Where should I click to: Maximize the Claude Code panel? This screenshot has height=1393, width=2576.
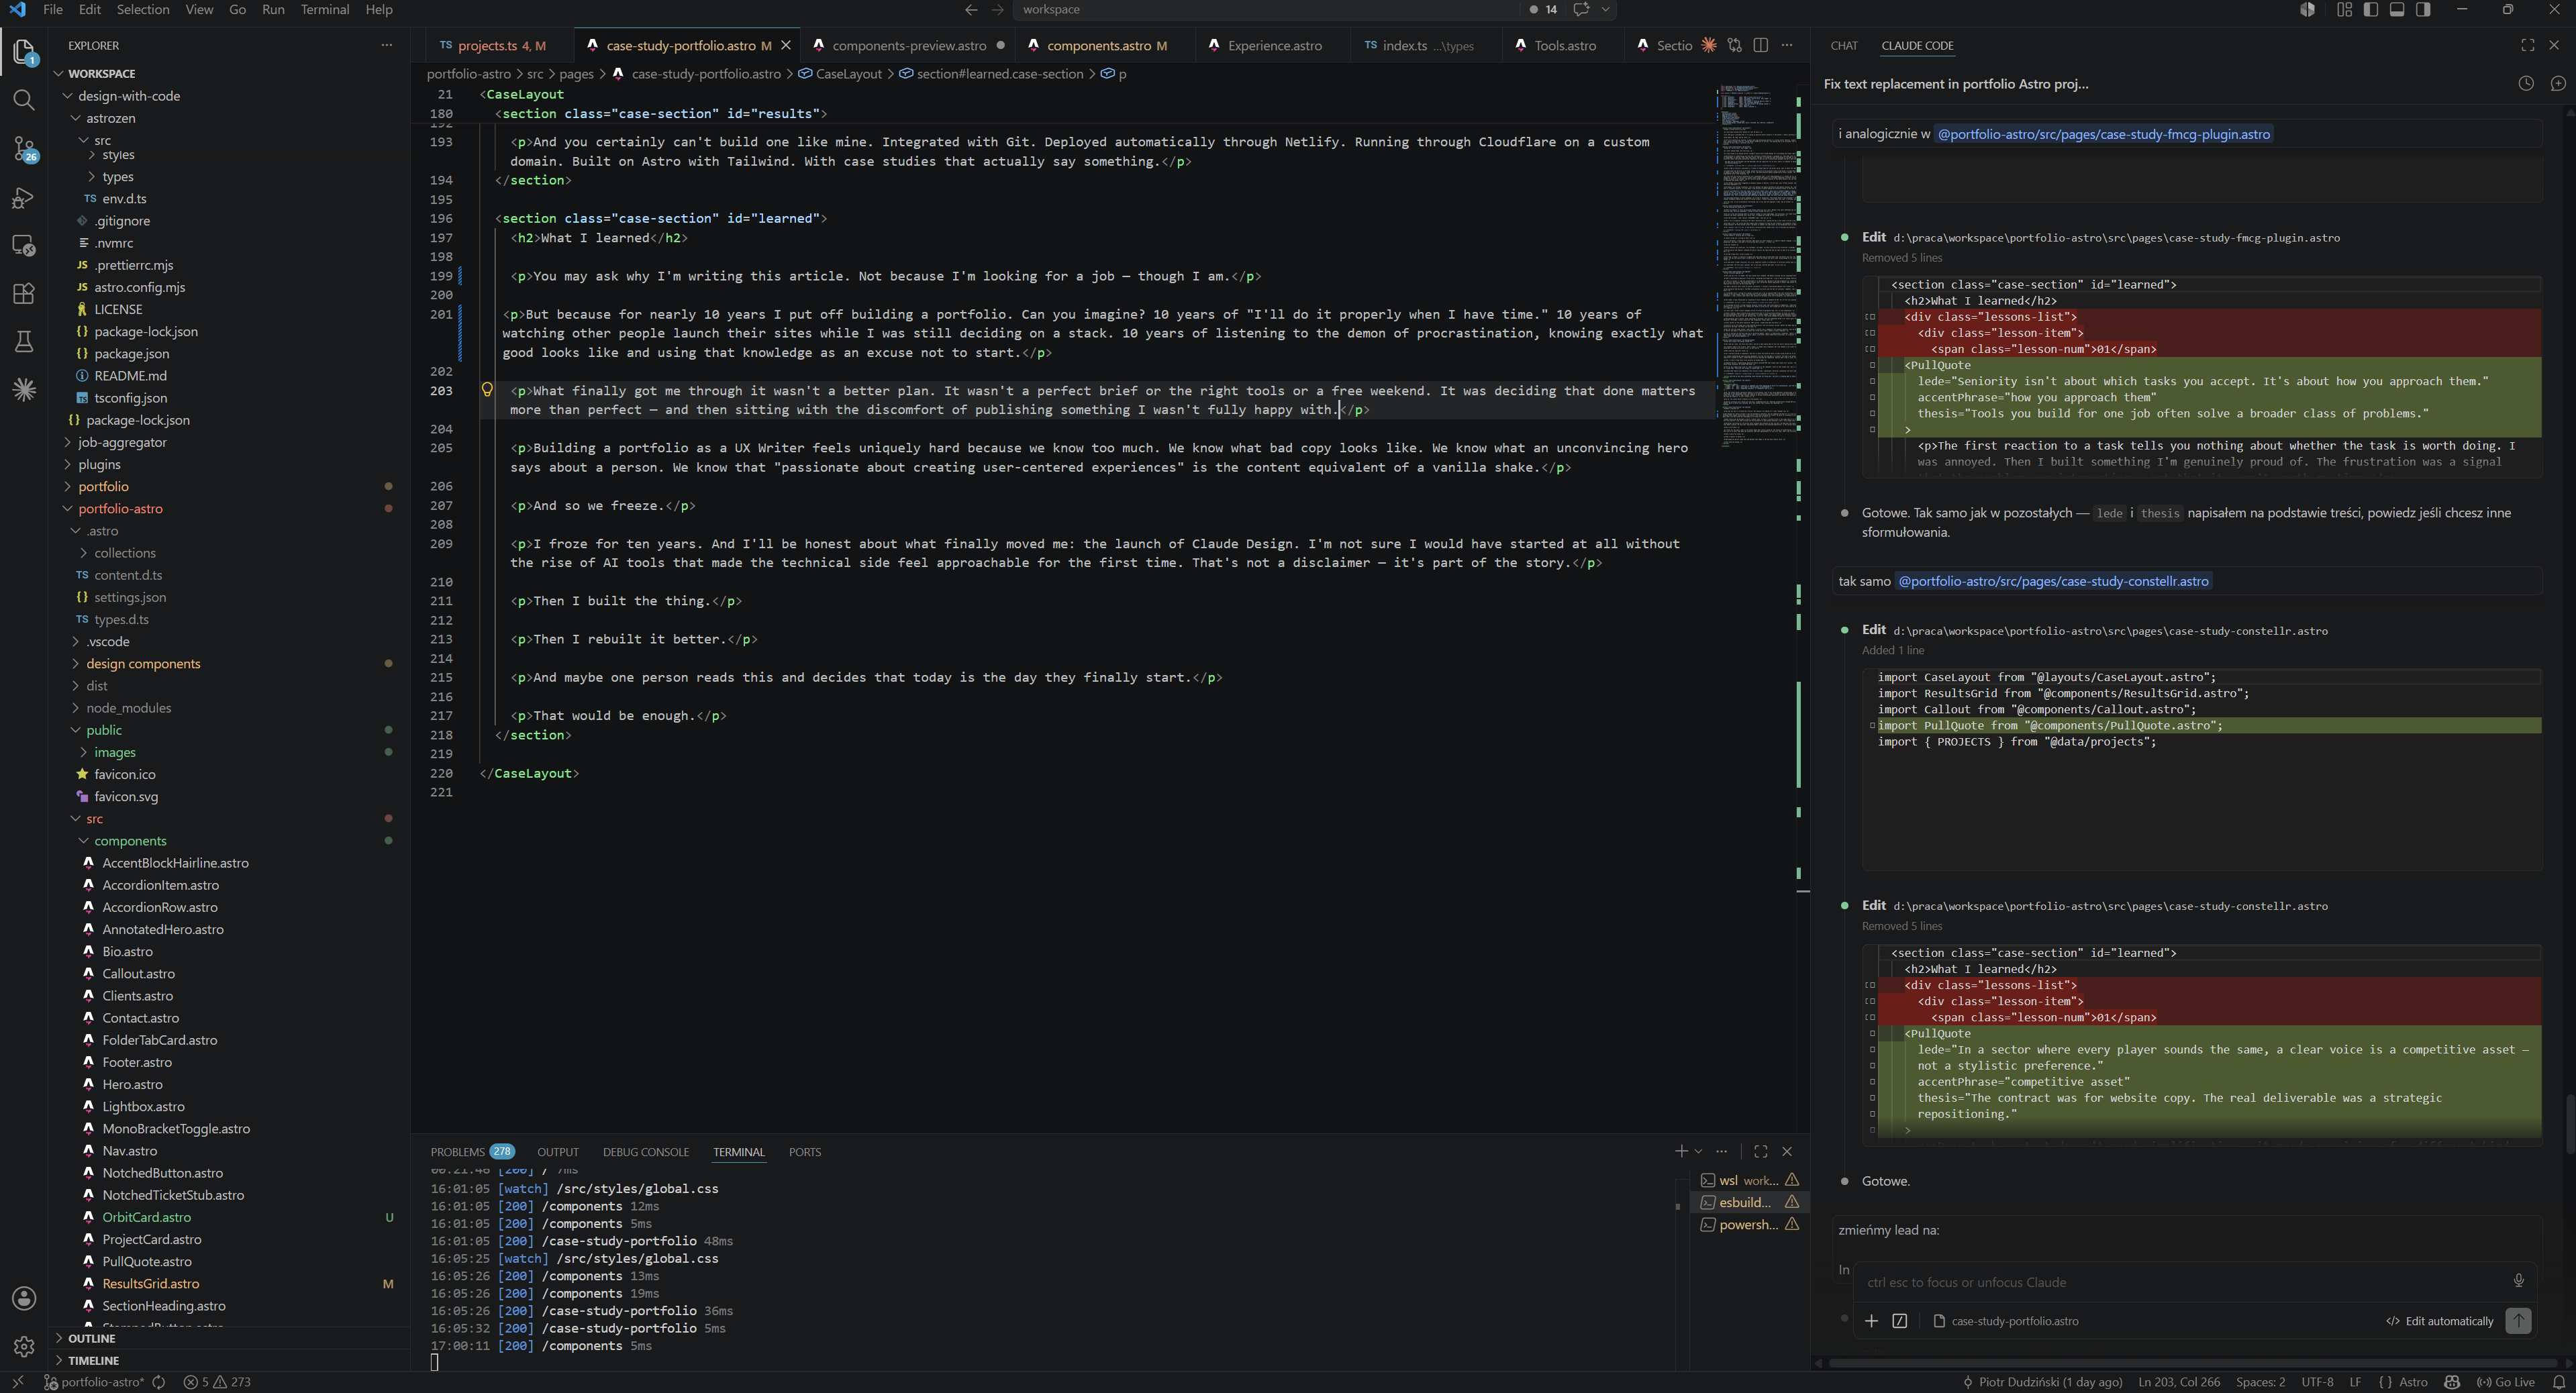click(2528, 45)
